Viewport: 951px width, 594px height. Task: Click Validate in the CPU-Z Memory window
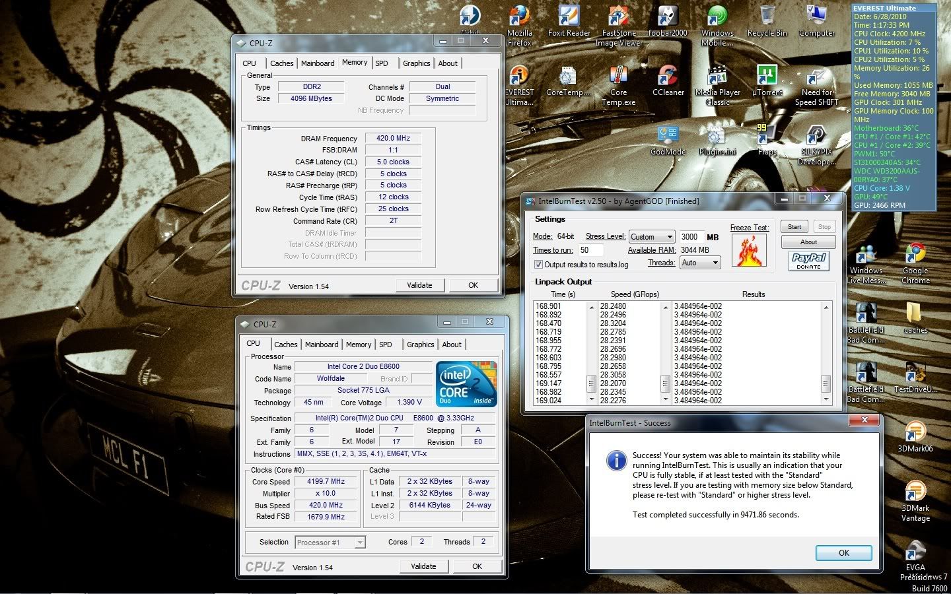(419, 285)
